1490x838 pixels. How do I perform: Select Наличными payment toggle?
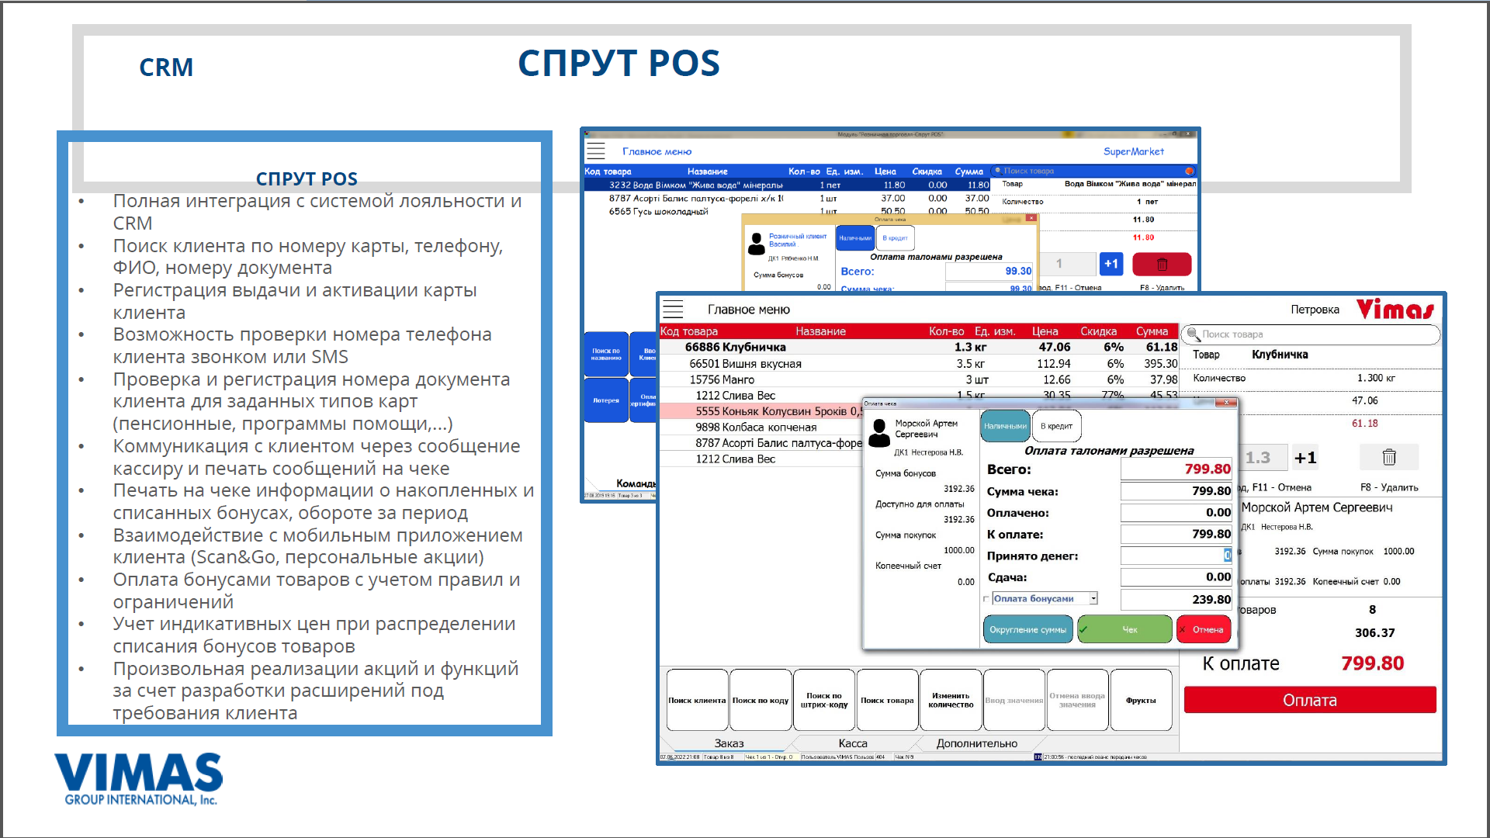(1005, 426)
